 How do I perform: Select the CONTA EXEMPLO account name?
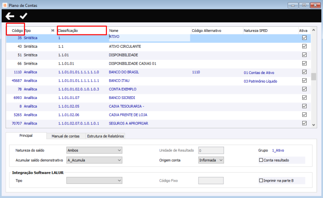click(x=123, y=89)
